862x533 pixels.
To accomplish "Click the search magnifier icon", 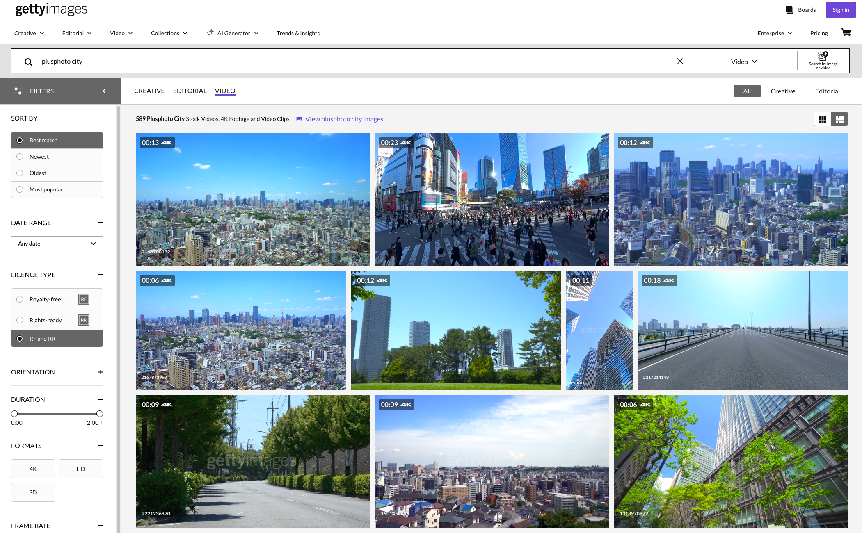I will coord(28,61).
